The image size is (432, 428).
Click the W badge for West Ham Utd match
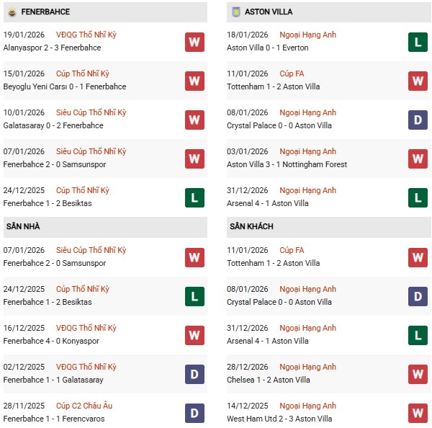point(418,413)
